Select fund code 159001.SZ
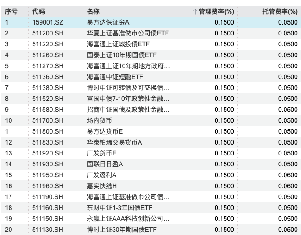Image resolution: width=301 pixels, height=235 pixels. click(48, 22)
